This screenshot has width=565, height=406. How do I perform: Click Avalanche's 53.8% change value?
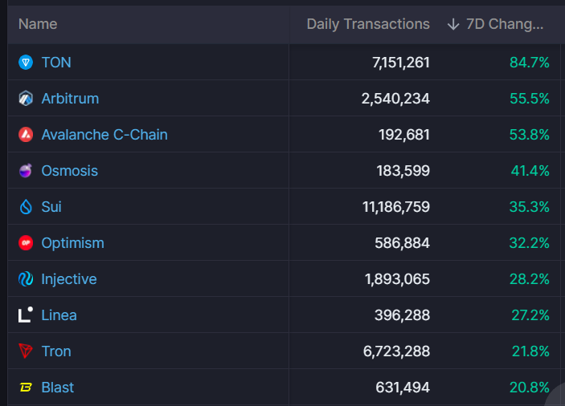530,135
